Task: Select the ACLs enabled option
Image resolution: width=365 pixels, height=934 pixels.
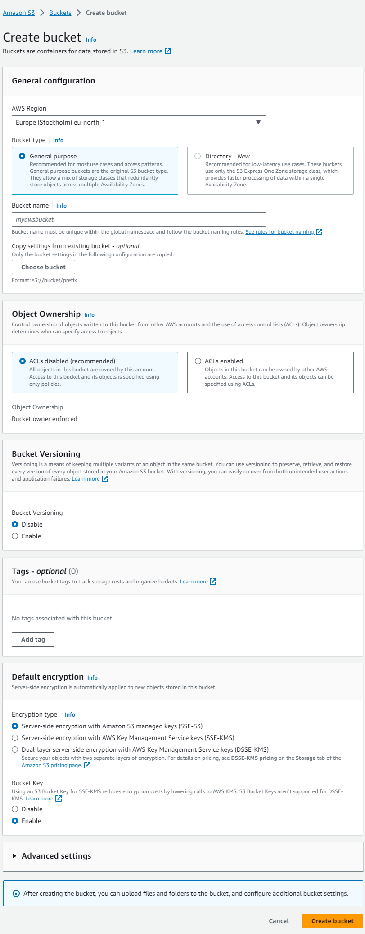Action: [x=198, y=361]
